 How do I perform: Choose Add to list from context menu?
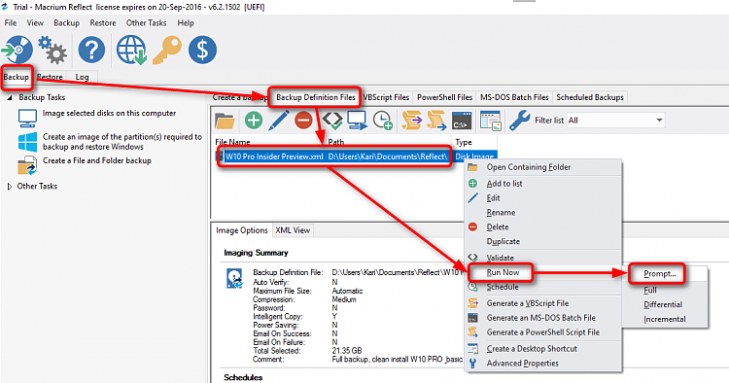coord(543,184)
